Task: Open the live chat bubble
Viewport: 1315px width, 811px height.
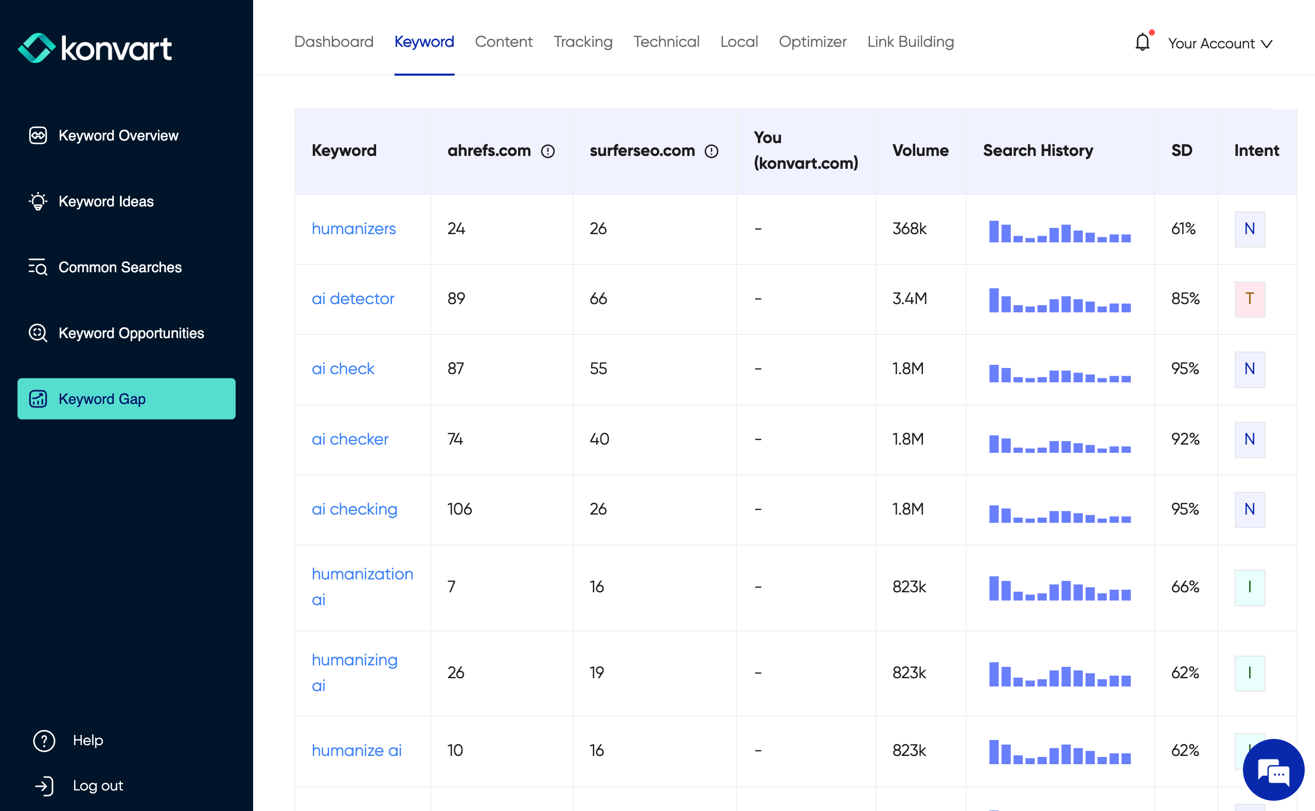Action: coord(1273,769)
